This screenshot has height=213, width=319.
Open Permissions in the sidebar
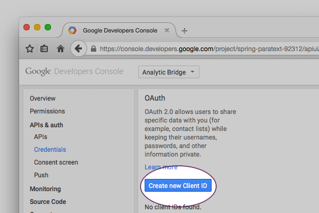pos(47,111)
